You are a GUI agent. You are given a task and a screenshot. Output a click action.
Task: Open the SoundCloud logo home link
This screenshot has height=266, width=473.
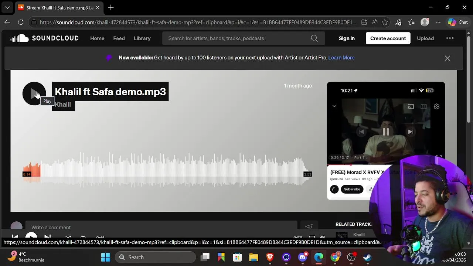point(44,38)
